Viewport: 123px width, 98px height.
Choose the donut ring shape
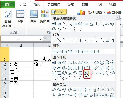click(x=65, y=73)
